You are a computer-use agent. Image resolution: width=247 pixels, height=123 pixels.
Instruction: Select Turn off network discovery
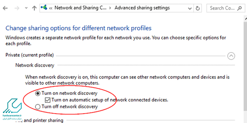pos(66,107)
